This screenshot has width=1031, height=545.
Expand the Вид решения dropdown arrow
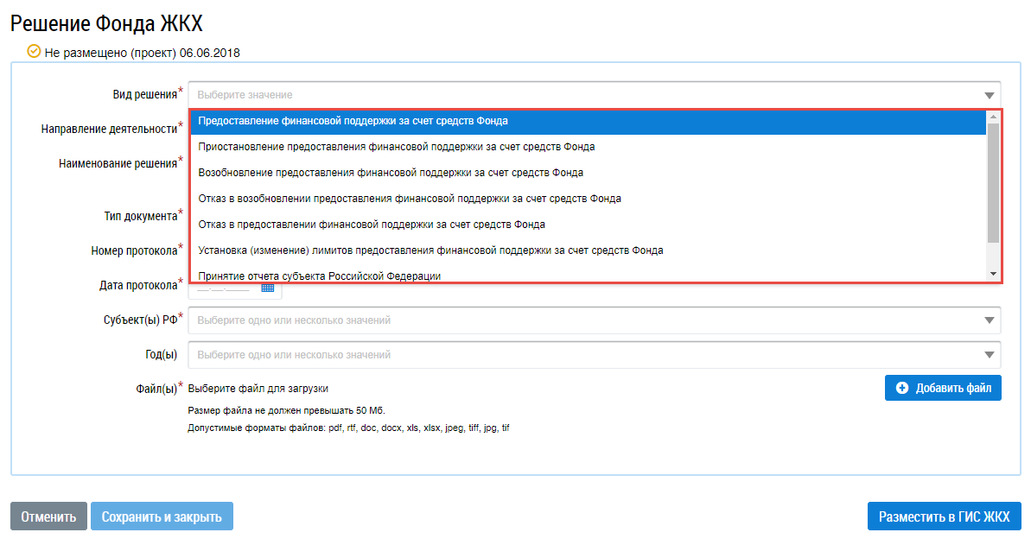pos(989,95)
